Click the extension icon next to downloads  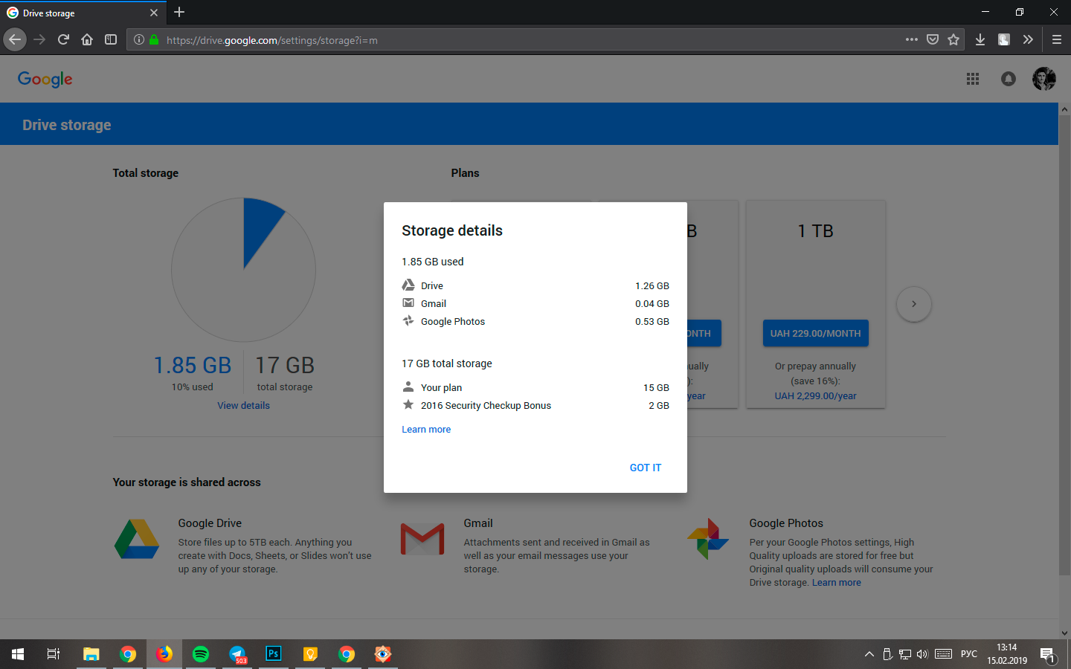tap(1004, 39)
